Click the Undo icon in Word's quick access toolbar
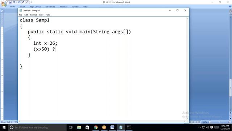The height and width of the screenshot is (131, 232). (14, 2)
